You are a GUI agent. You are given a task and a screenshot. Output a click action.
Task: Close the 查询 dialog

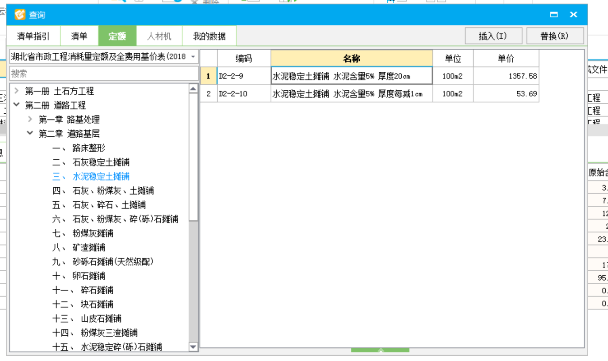point(574,14)
